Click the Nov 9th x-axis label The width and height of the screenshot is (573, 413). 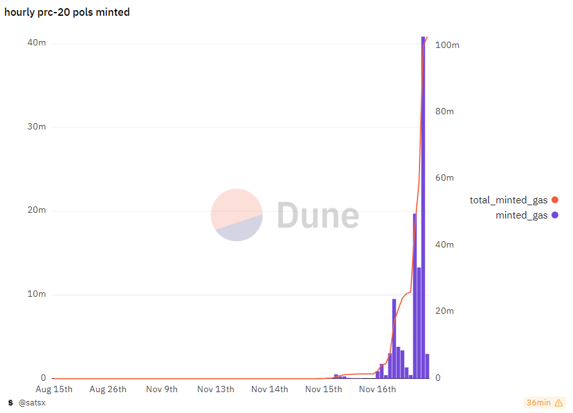[162, 389]
